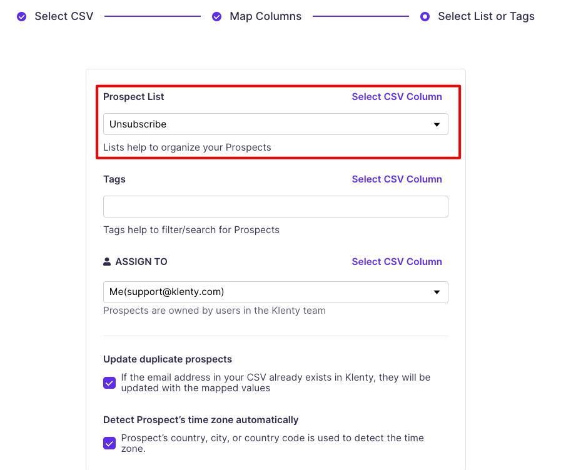Viewport: 561px width, 470px height.
Task: Uncheck Detect Prospect's time zone automatically checkbox
Action: (x=109, y=443)
